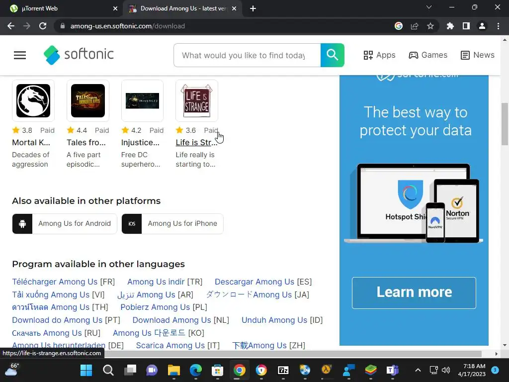Toggle the Chrome side panel
Screen dimensions: 509x382
[466, 26]
